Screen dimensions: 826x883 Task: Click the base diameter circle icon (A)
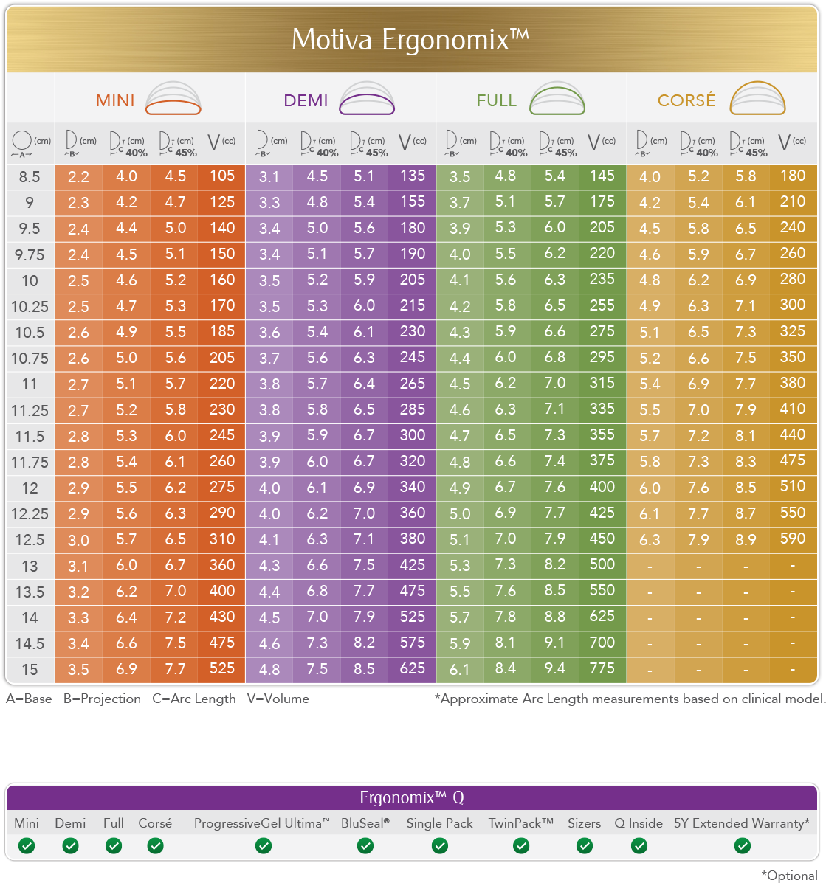pos(22,144)
